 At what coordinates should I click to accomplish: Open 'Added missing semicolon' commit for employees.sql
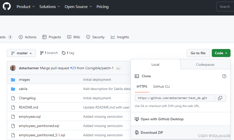click(x=103, y=117)
